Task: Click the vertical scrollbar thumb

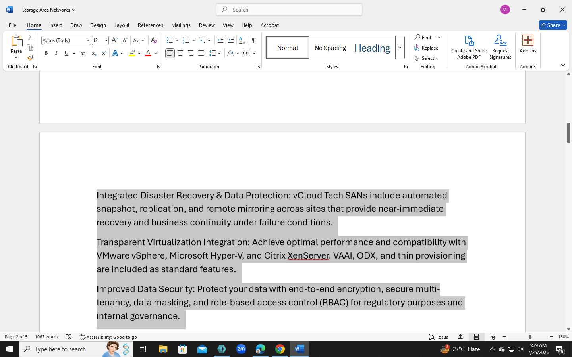Action: pos(568,133)
